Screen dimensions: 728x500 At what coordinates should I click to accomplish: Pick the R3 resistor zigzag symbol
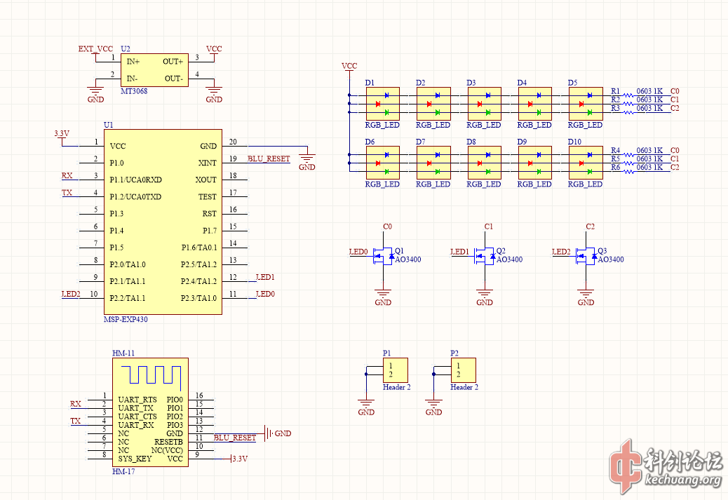point(628,112)
